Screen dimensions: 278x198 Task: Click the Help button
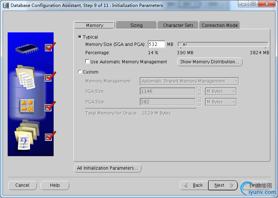click(x=55, y=185)
